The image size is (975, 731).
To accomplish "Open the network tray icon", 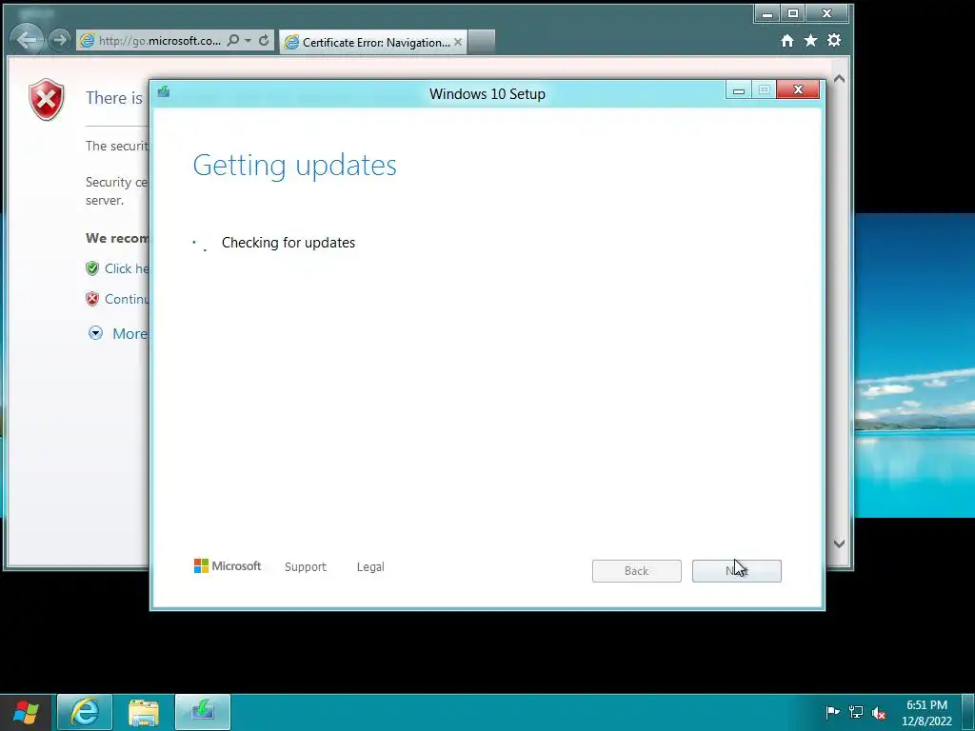I will (856, 712).
